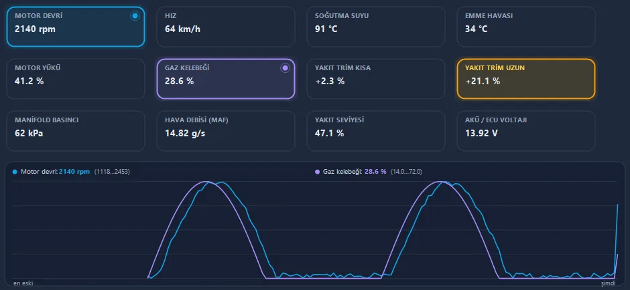Viewport: 630px width, 290px height.
Task: Click the purple Gaz kelebeği legend dot
Action: point(318,172)
